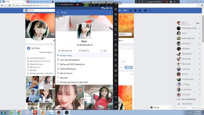Pause recording in the Bandicam toolbar
The width and height of the screenshot is (204, 115).
click(x=163, y=2)
